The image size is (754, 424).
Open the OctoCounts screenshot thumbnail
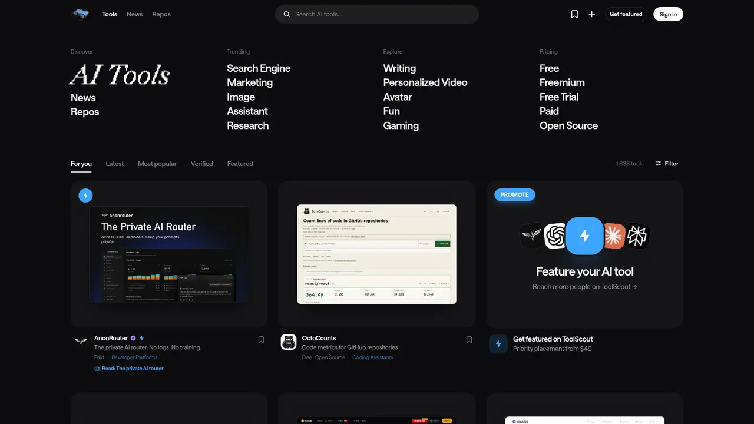pyautogui.click(x=377, y=254)
